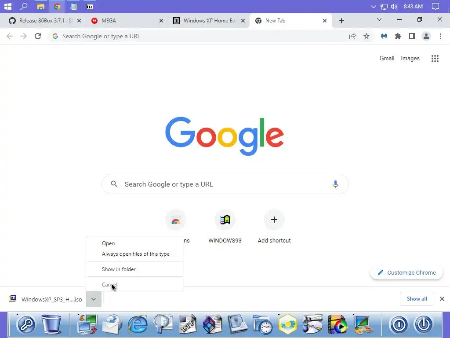Screen dimensions: 450x338
Task: Open the Gmail link
Action: [x=387, y=59]
